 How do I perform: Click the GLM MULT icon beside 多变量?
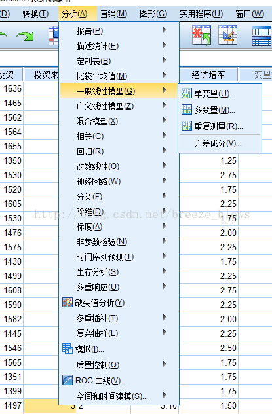(187, 109)
